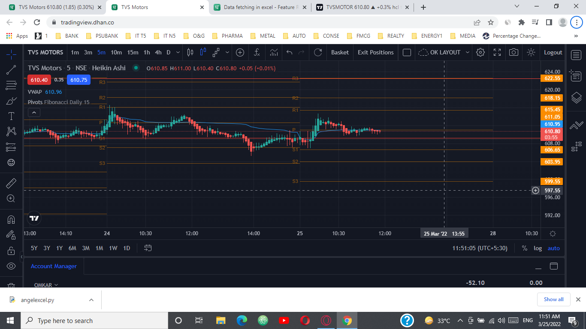Screen dimensions: 586x329
Task: Select the D daily timeframe
Action: 168,52
